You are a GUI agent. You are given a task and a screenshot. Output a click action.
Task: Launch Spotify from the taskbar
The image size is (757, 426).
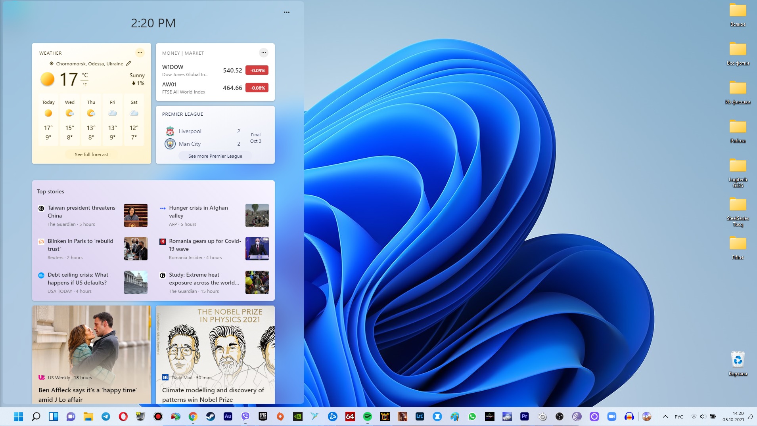click(368, 416)
